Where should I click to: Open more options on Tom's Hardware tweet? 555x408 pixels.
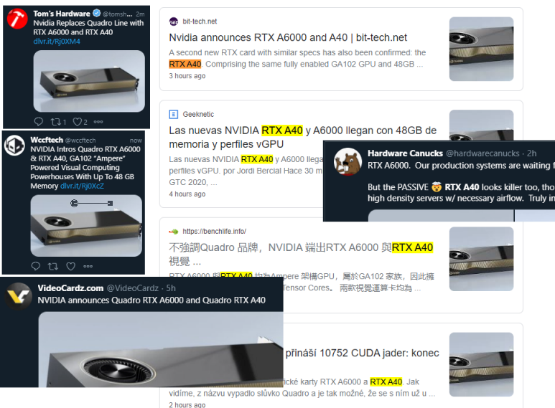click(x=98, y=122)
